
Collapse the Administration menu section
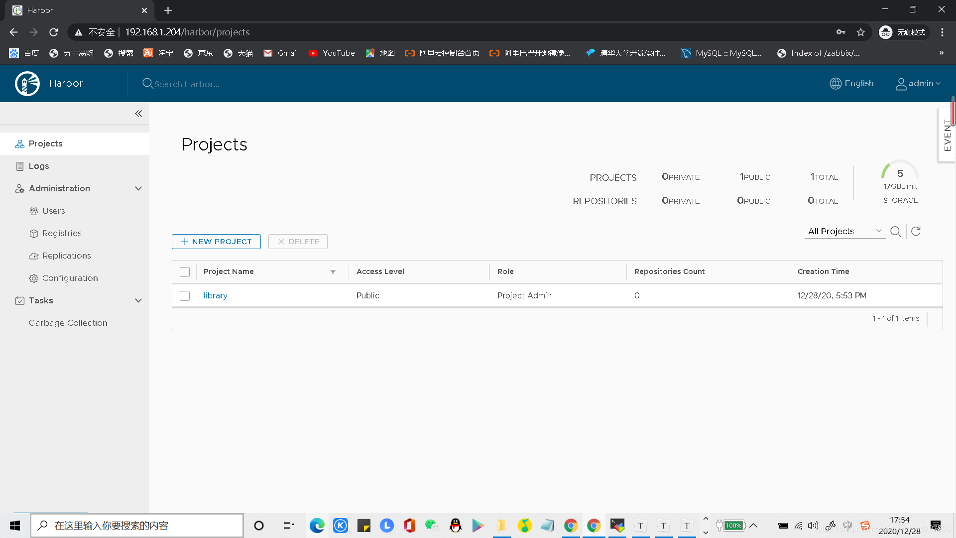[x=138, y=188]
